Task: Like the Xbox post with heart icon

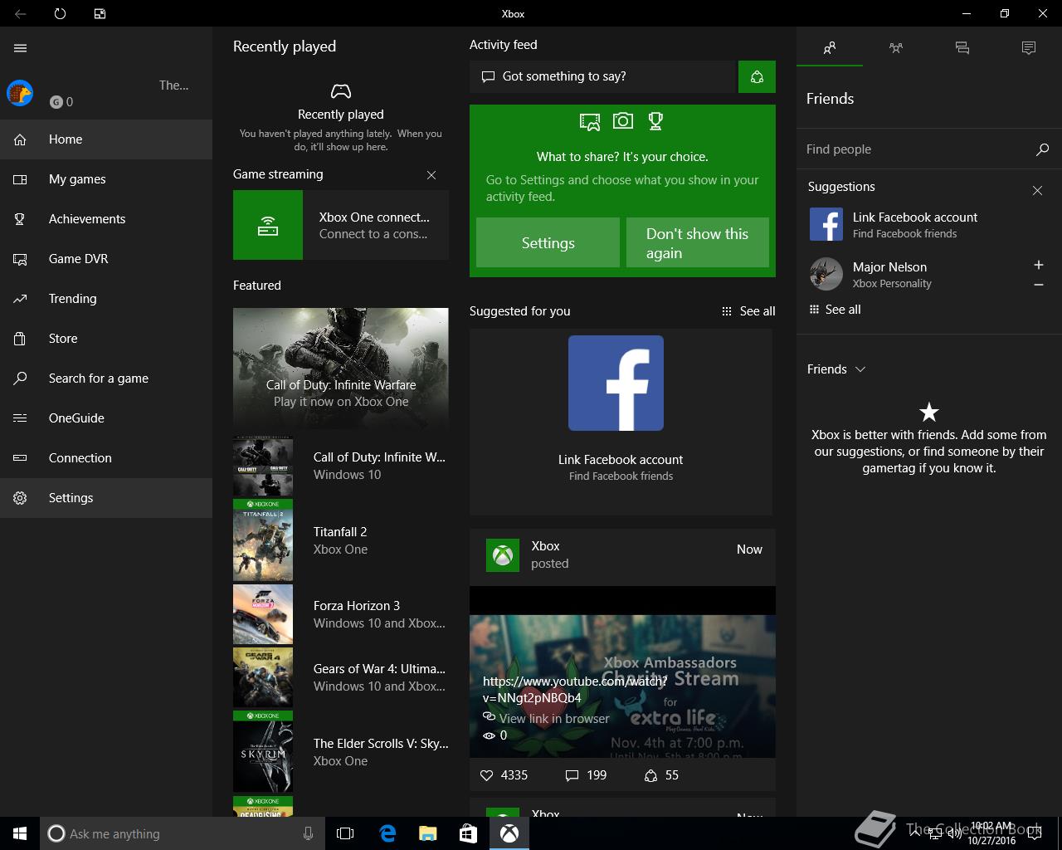Action: coord(487,775)
